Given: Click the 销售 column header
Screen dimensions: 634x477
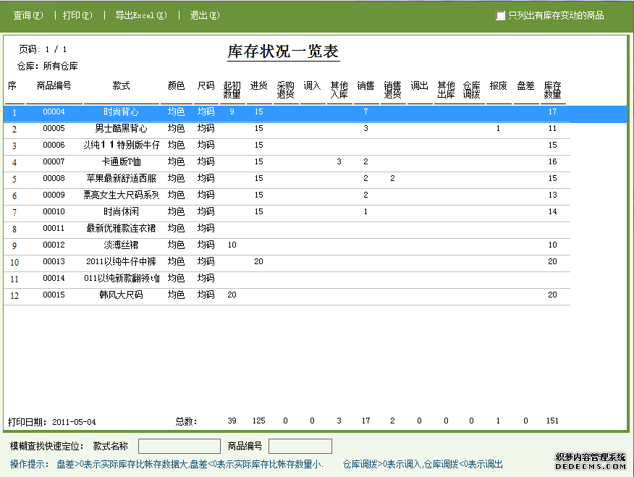Looking at the screenshot, I should click(x=365, y=85).
